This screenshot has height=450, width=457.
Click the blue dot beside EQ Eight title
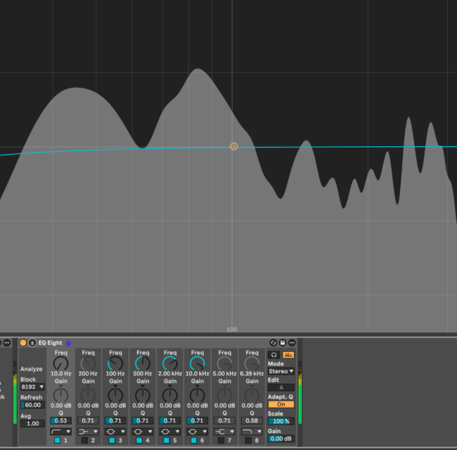(x=69, y=342)
